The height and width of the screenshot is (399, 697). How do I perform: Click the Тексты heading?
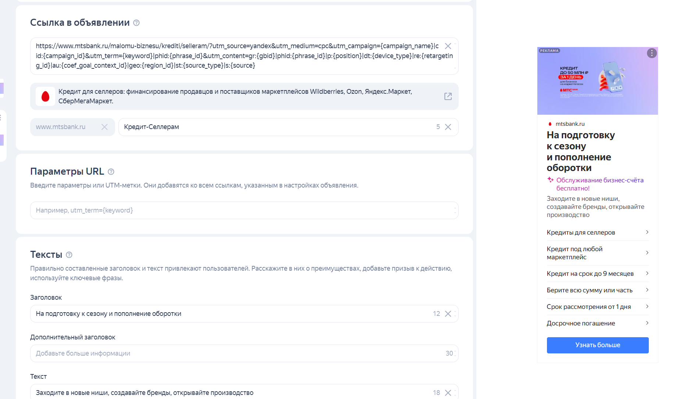(x=46, y=255)
